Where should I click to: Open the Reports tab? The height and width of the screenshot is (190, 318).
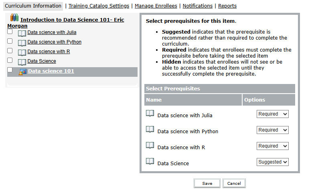227,6
